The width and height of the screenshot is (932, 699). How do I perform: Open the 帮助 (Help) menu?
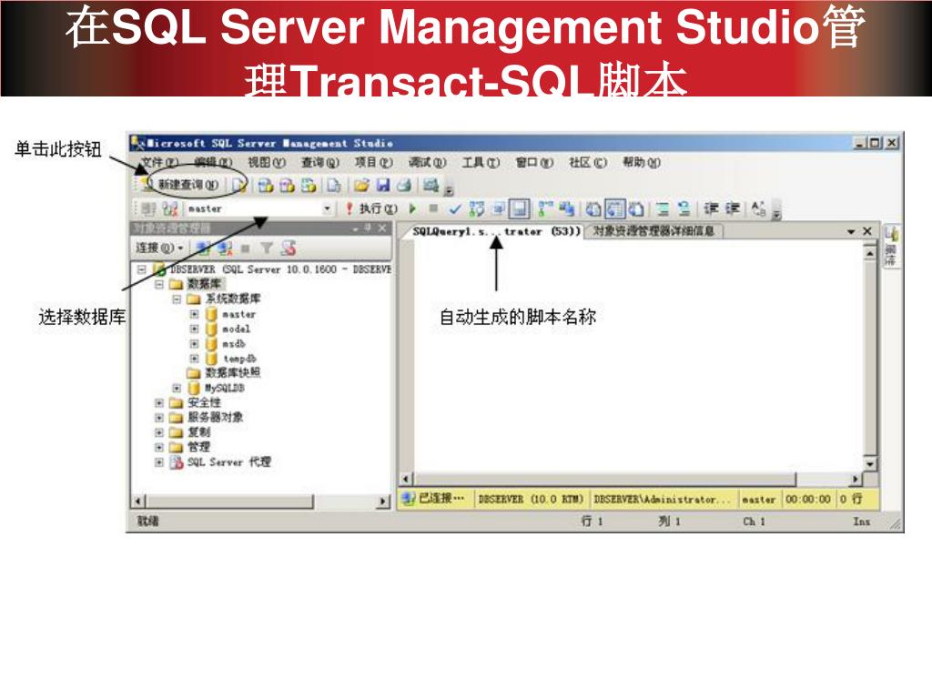pos(641,162)
